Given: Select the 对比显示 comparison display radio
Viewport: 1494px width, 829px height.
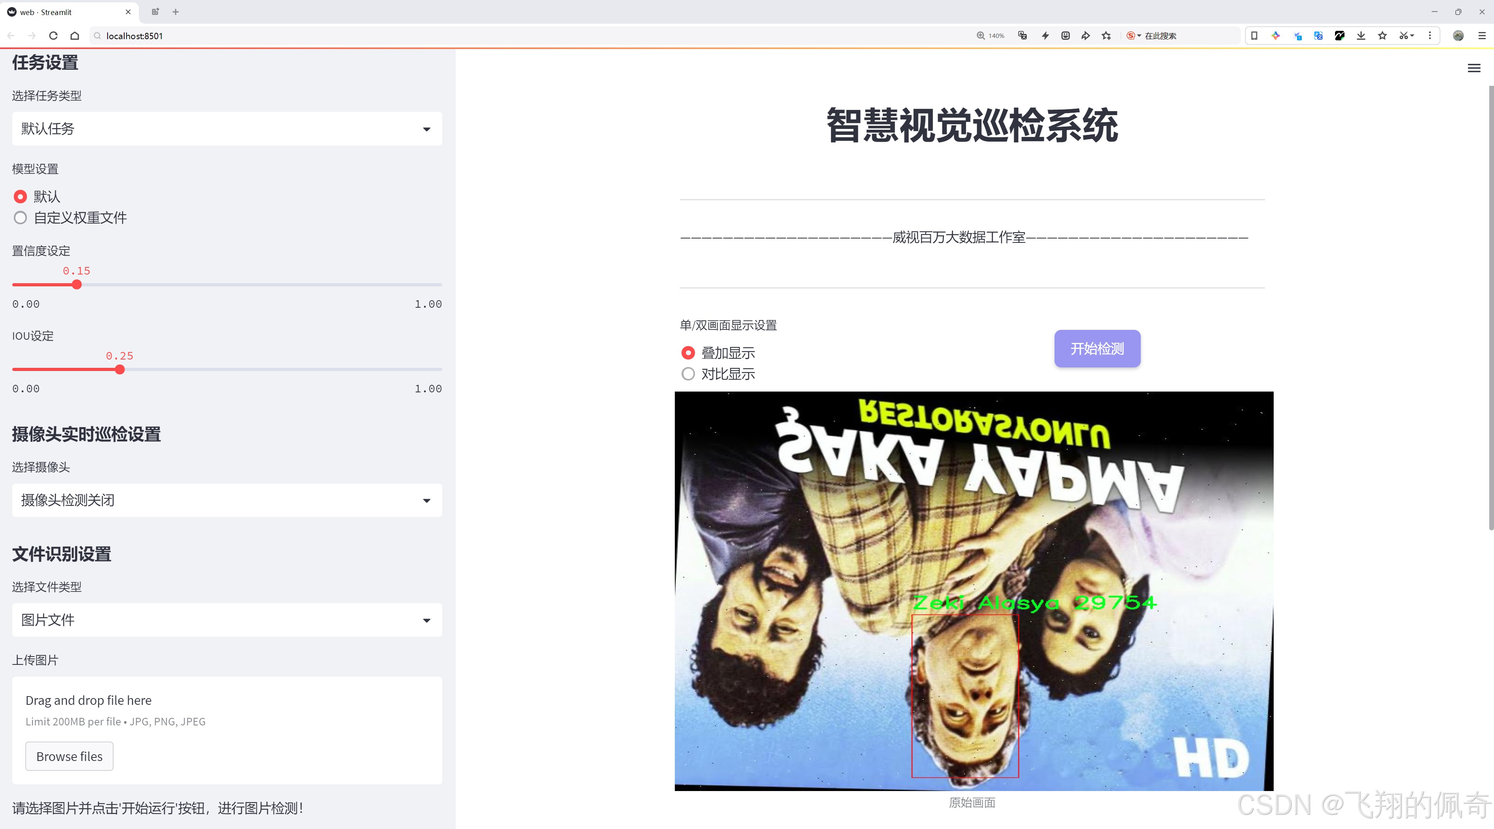Looking at the screenshot, I should pyautogui.click(x=688, y=374).
